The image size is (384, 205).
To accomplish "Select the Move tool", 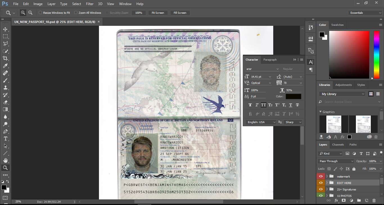I will pos(5,29).
